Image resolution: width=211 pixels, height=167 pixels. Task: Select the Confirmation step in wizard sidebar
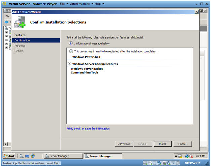[36, 40]
